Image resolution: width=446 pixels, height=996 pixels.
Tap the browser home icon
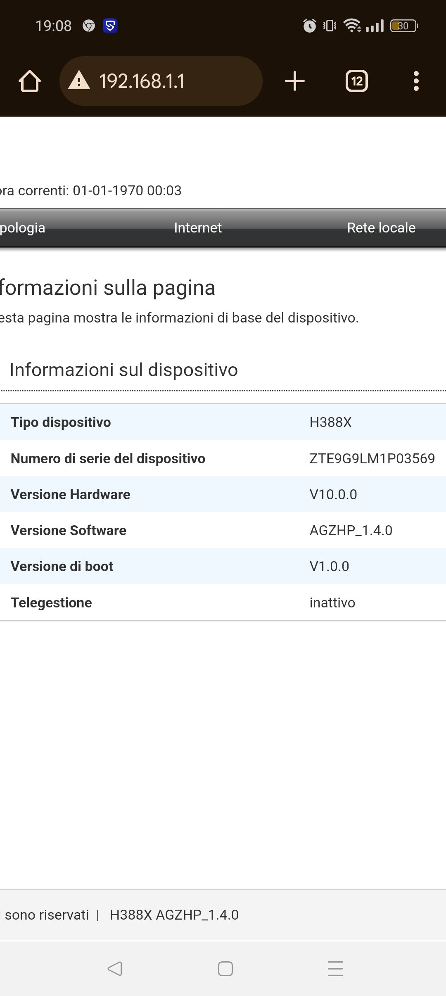(30, 81)
